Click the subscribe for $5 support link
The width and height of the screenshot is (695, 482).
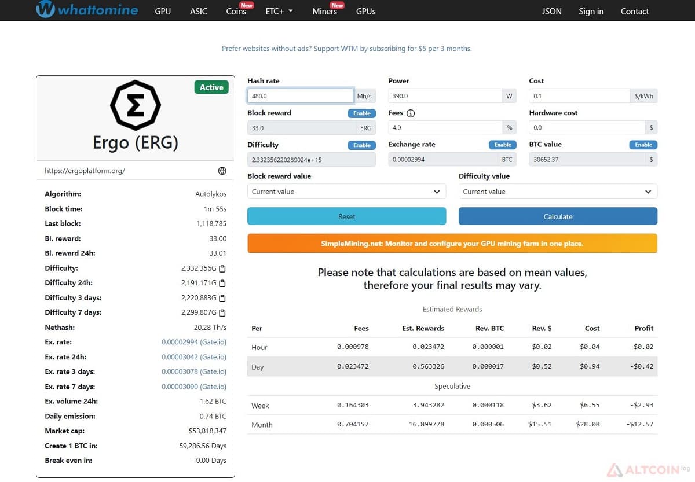tap(347, 49)
